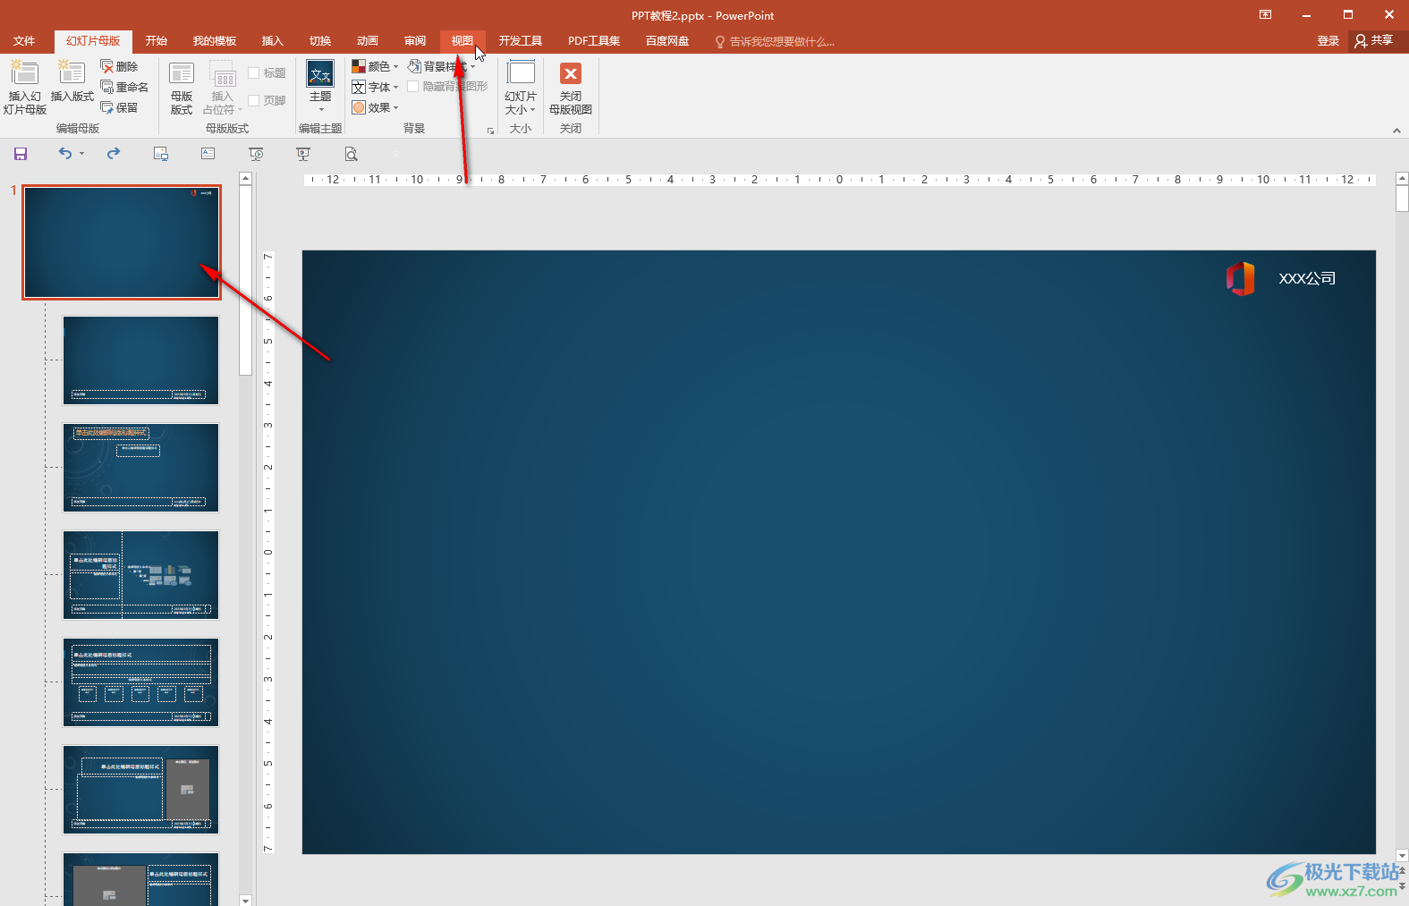
Task: Click Close Master View (关闭母版视图)
Action: click(571, 88)
